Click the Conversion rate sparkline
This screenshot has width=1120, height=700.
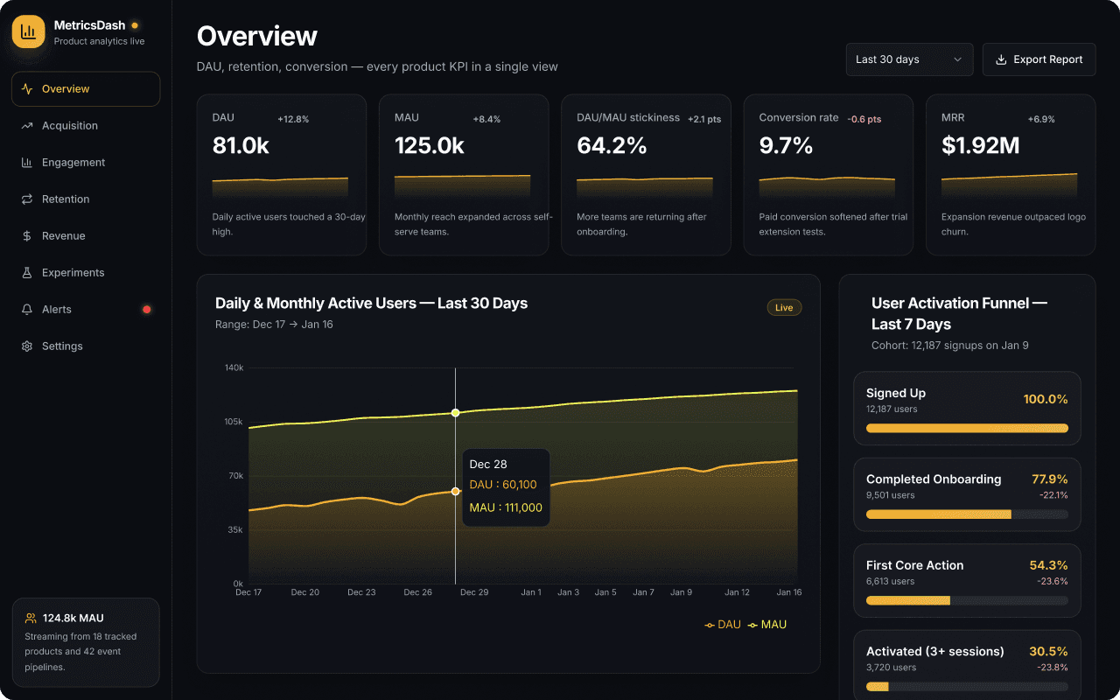[827, 187]
